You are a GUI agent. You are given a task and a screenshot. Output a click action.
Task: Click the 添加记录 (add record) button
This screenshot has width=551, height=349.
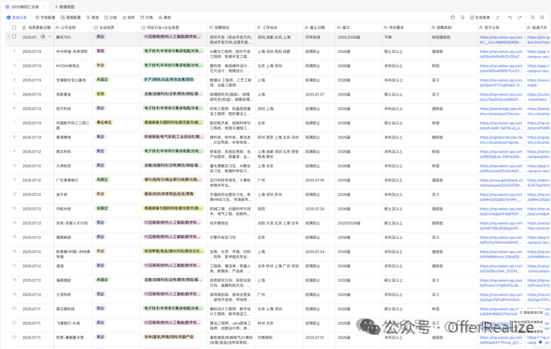pos(18,17)
